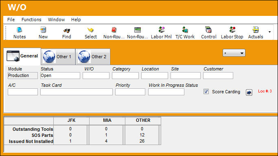Image resolution: width=278 pixels, height=156 pixels.
Task: Switch to the Other 1 tab
Action: tap(58, 57)
